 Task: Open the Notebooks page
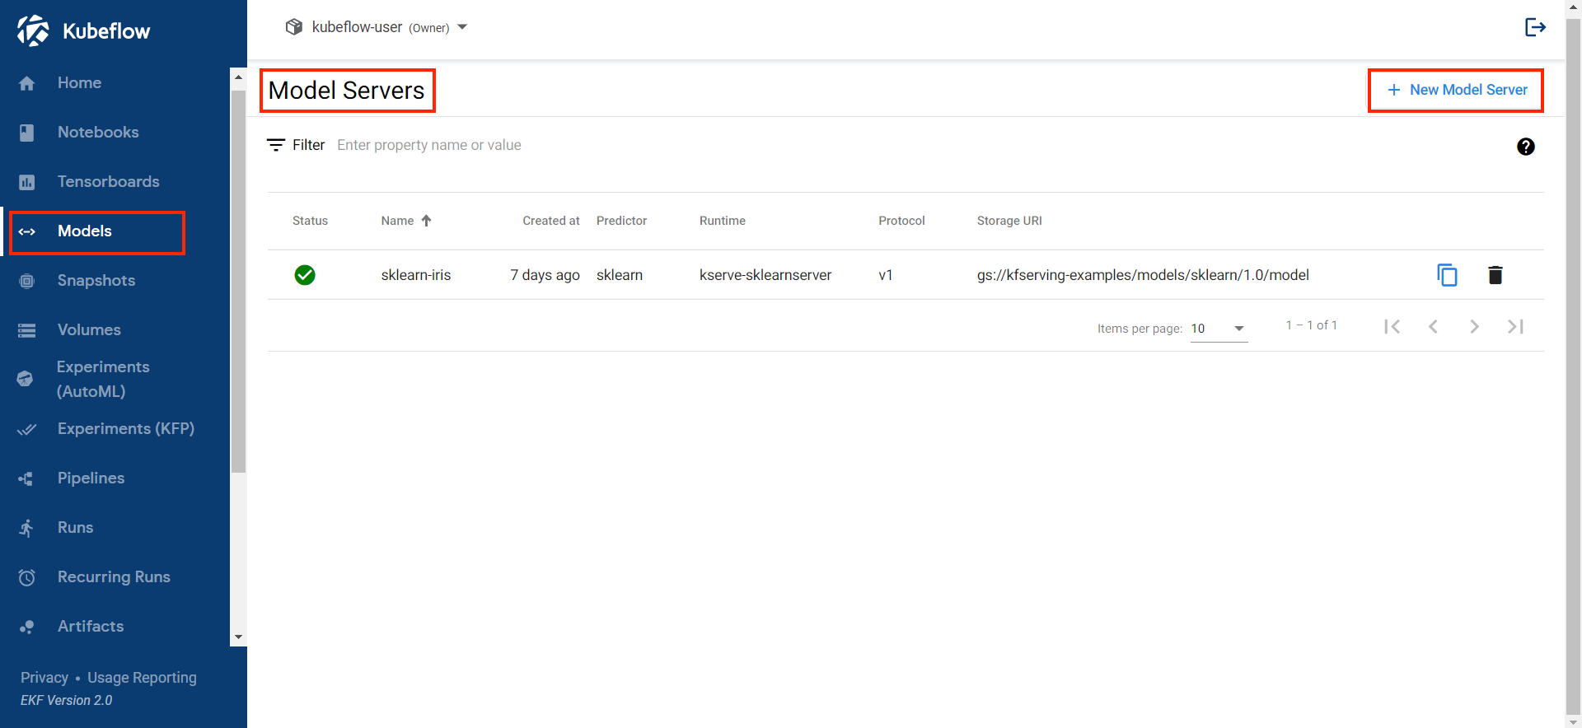click(x=97, y=132)
